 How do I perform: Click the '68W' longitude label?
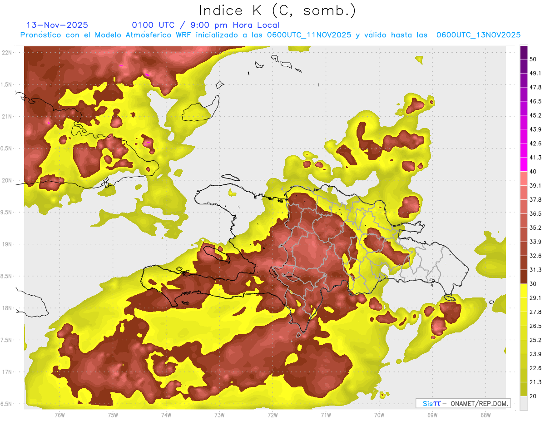click(486, 415)
